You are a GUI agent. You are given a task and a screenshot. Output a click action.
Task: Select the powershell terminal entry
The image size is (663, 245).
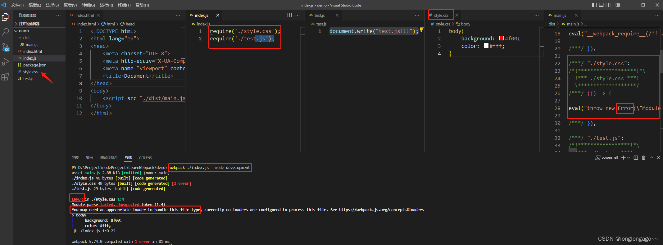tap(606, 158)
